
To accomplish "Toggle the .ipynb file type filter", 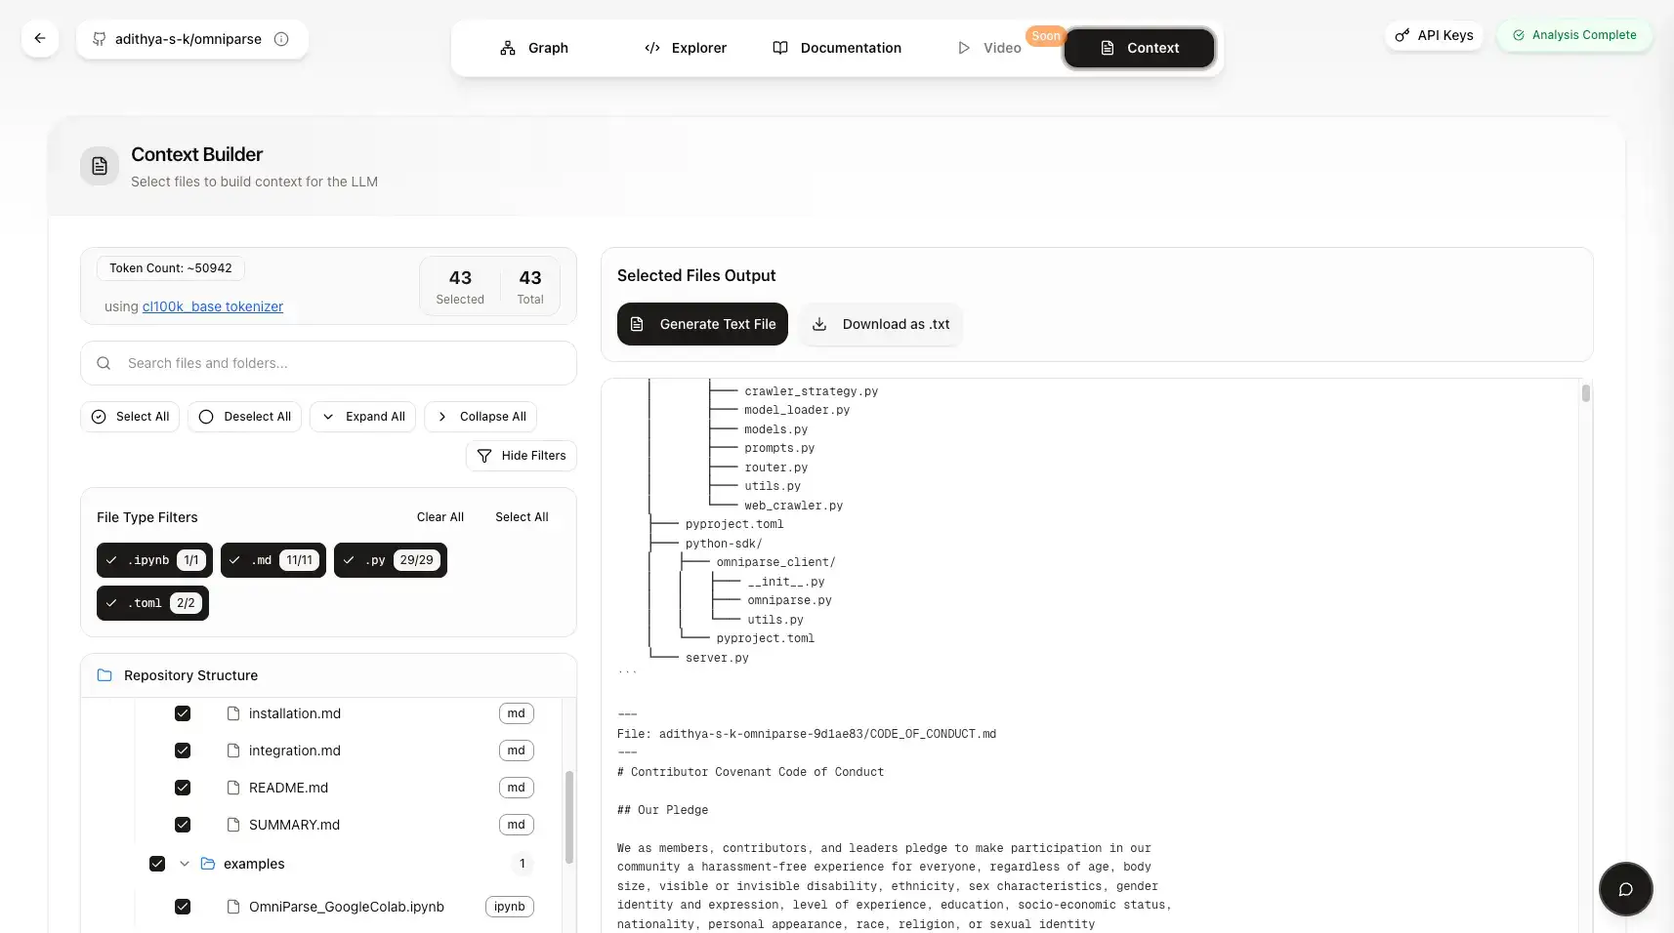I will 153,559.
